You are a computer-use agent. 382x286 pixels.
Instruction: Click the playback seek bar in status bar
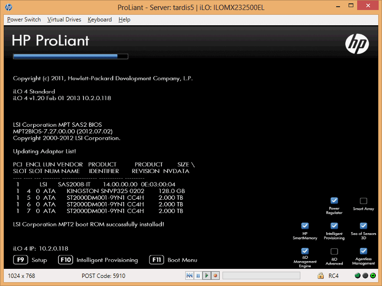click(261, 276)
